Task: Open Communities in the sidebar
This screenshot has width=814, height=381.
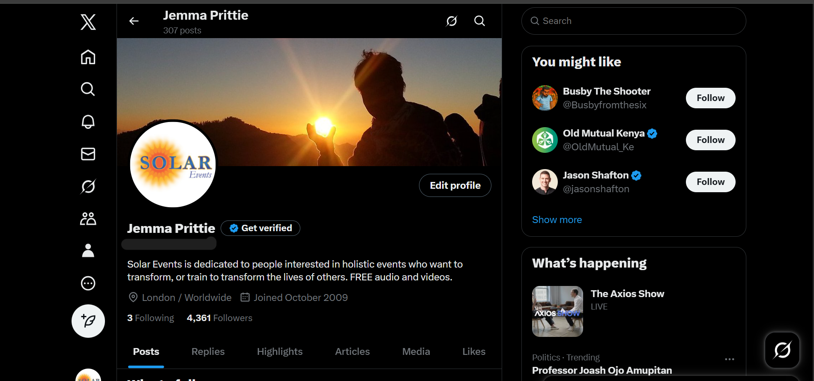Action: pyautogui.click(x=88, y=219)
